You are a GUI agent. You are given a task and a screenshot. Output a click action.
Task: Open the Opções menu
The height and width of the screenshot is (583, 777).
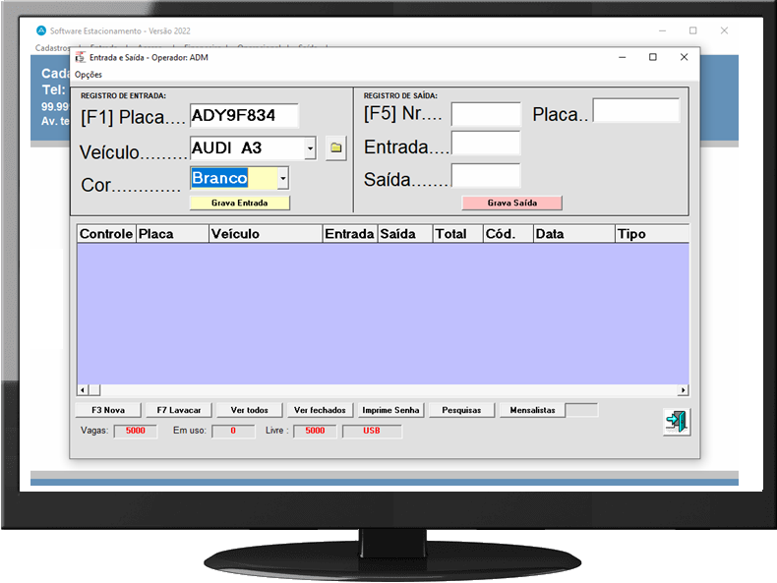pos(89,75)
